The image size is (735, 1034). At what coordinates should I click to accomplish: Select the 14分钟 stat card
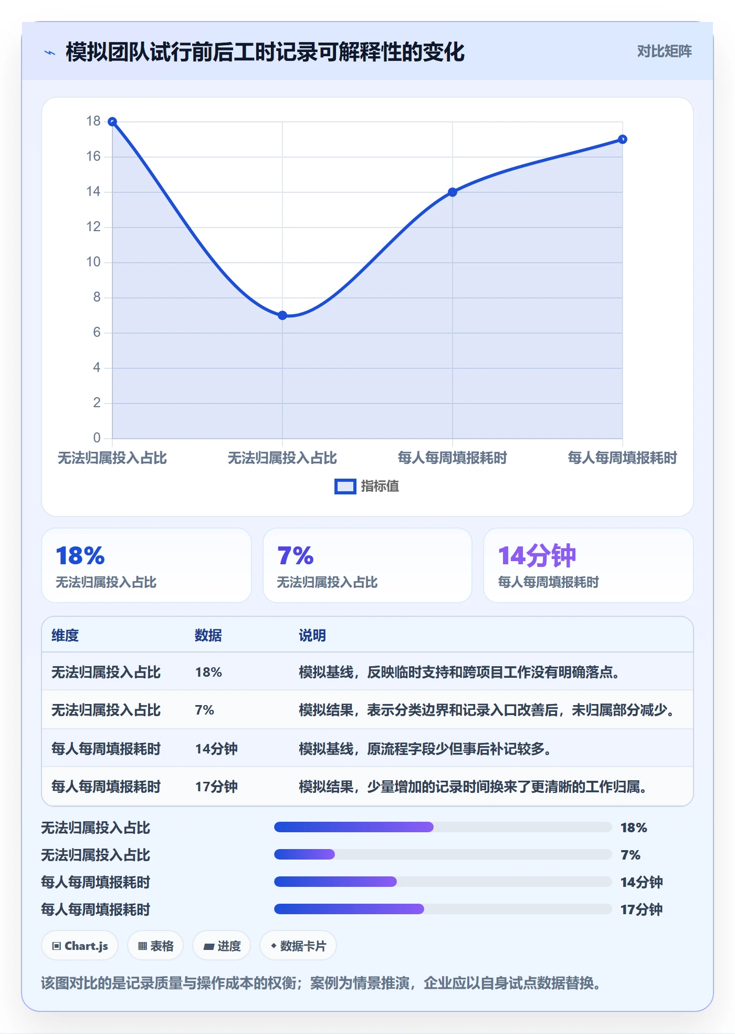click(589, 565)
